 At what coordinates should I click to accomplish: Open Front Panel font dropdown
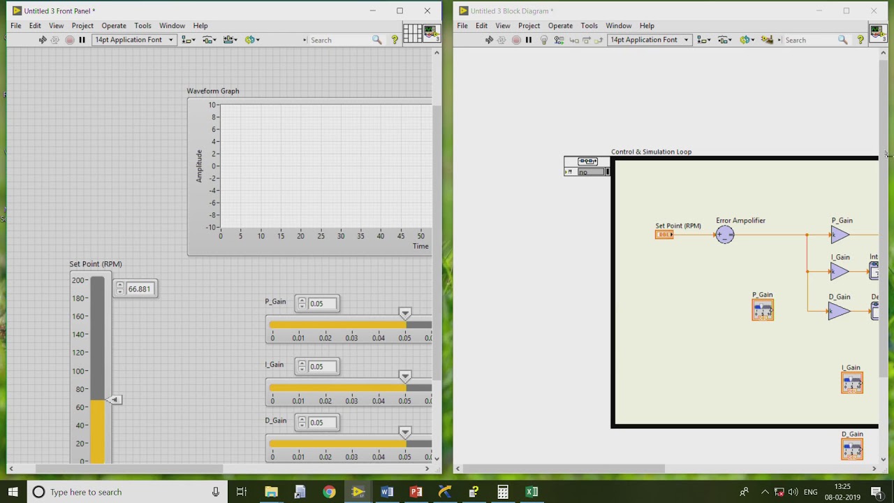click(134, 40)
